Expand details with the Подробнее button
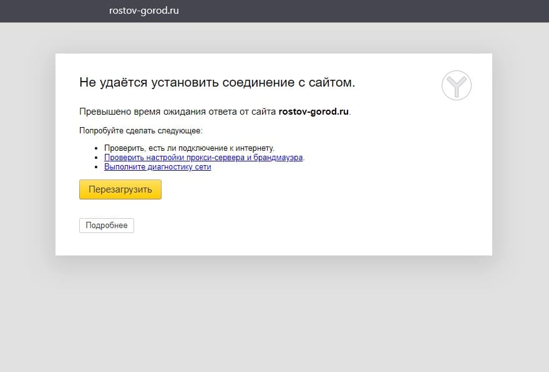 click(x=107, y=226)
